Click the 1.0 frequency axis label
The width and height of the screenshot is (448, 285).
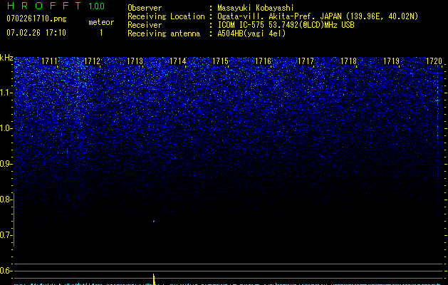click(x=6, y=128)
